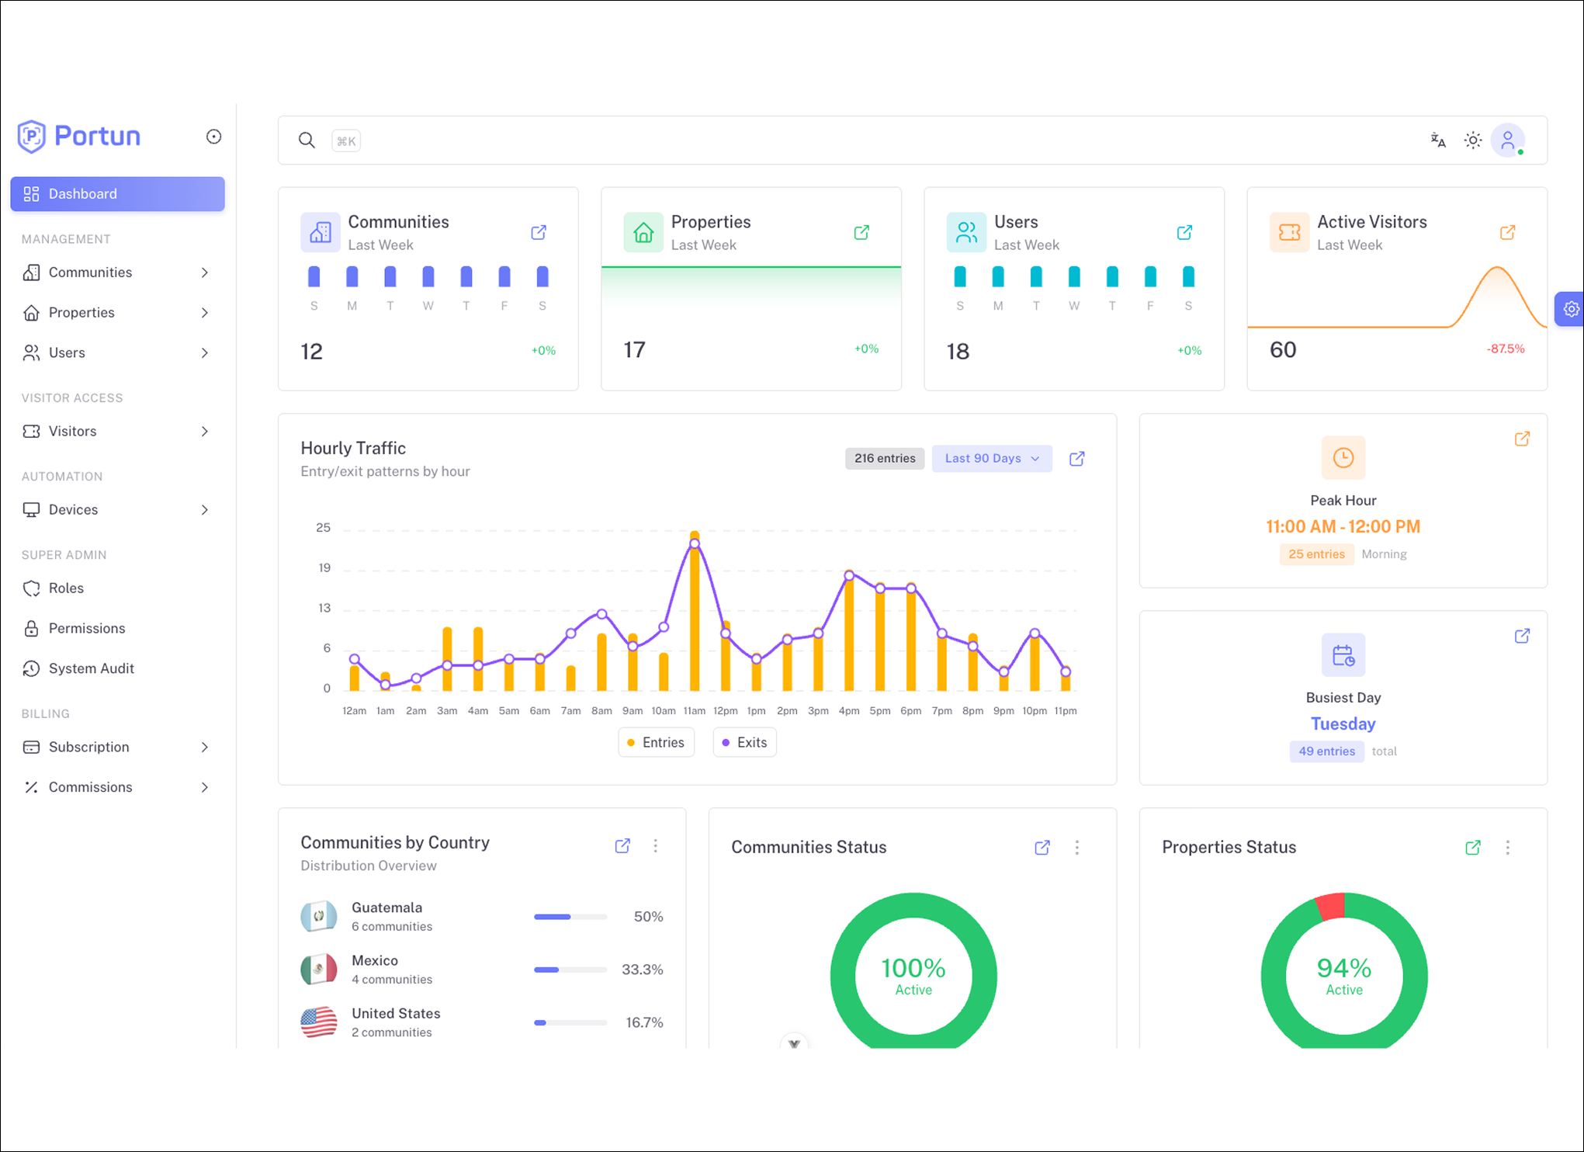Image resolution: width=1584 pixels, height=1152 pixels.
Task: Expand the Subscription sidebar menu
Action: coord(117,747)
